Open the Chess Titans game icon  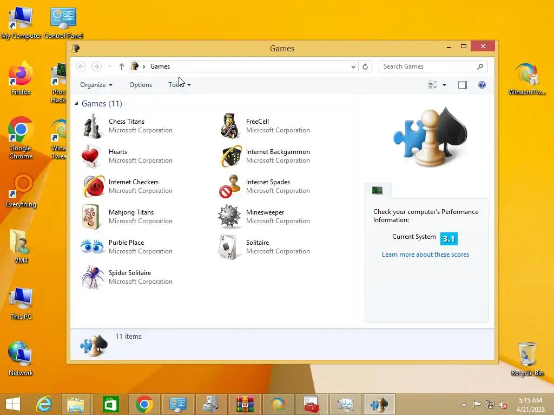(x=93, y=126)
